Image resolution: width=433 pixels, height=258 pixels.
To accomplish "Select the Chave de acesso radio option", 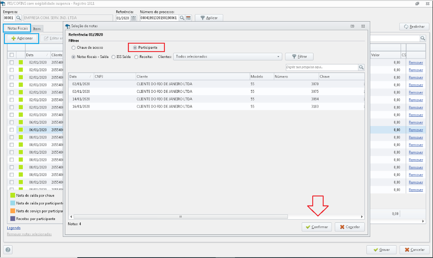I will click(x=73, y=48).
